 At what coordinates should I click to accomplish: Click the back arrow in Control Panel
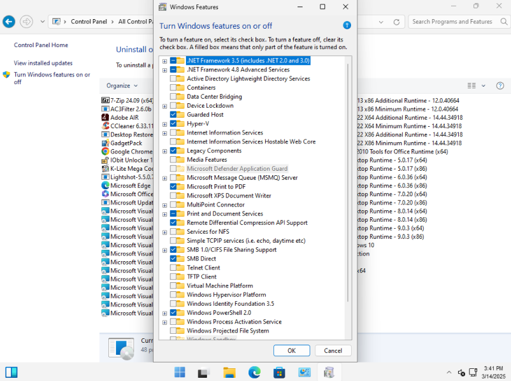[x=9, y=22]
